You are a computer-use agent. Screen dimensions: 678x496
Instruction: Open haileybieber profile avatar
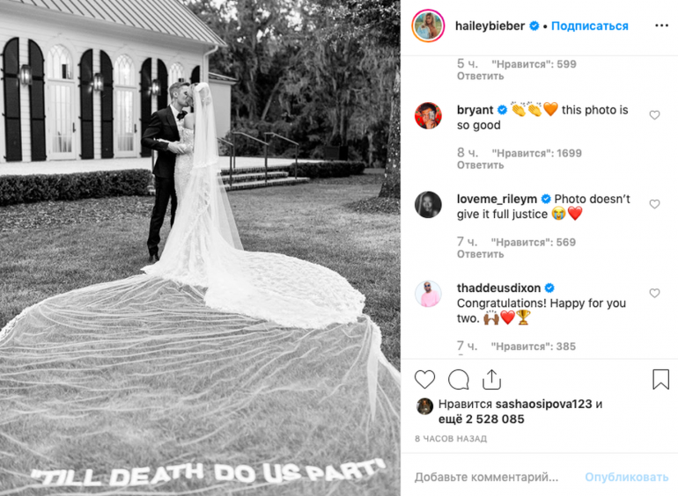(428, 26)
